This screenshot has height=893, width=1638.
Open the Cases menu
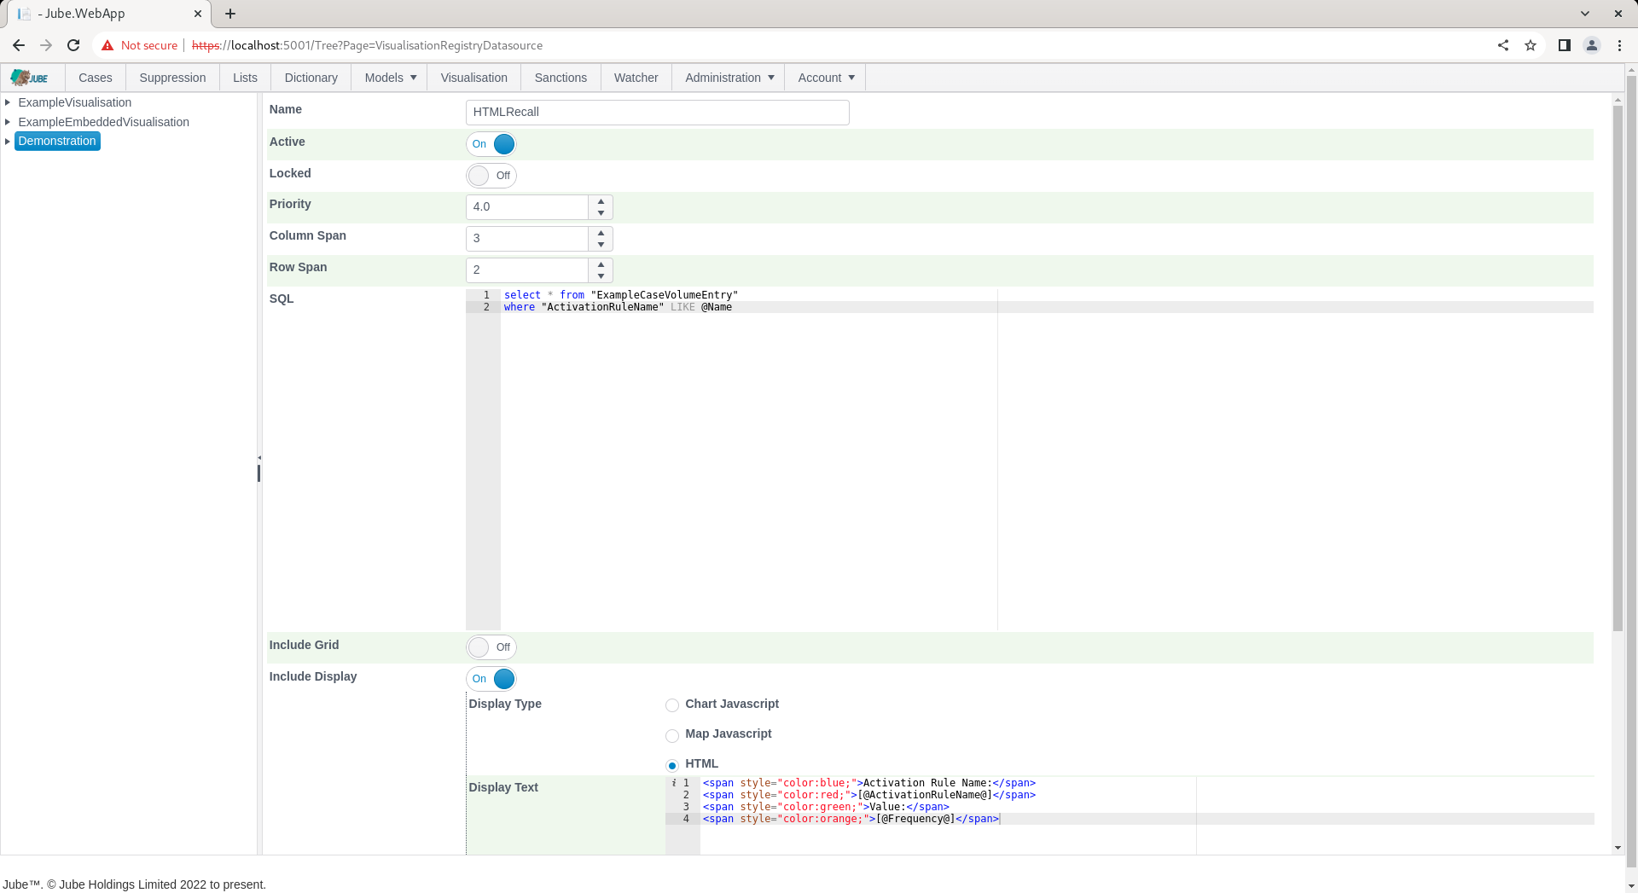click(x=96, y=78)
